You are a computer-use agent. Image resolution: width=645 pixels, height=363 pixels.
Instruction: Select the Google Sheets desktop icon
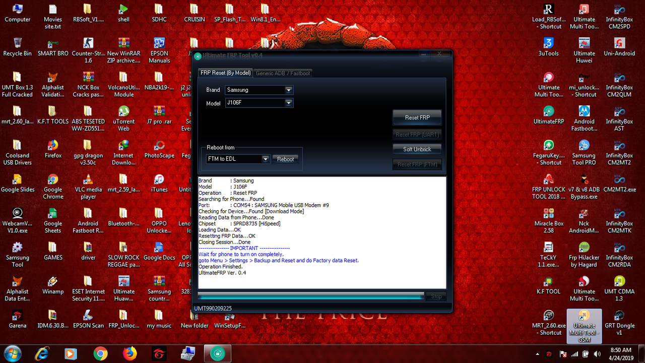53,220
